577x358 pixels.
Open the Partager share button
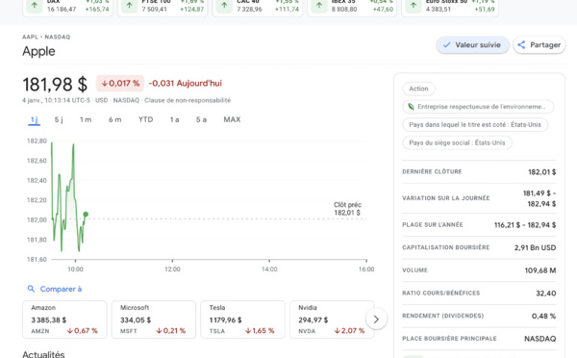pyautogui.click(x=539, y=45)
